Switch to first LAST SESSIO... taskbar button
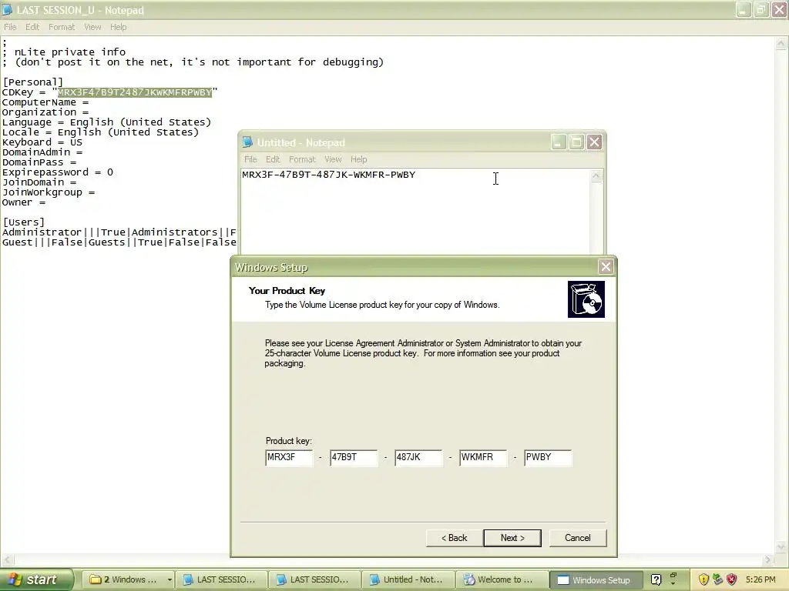 220,579
